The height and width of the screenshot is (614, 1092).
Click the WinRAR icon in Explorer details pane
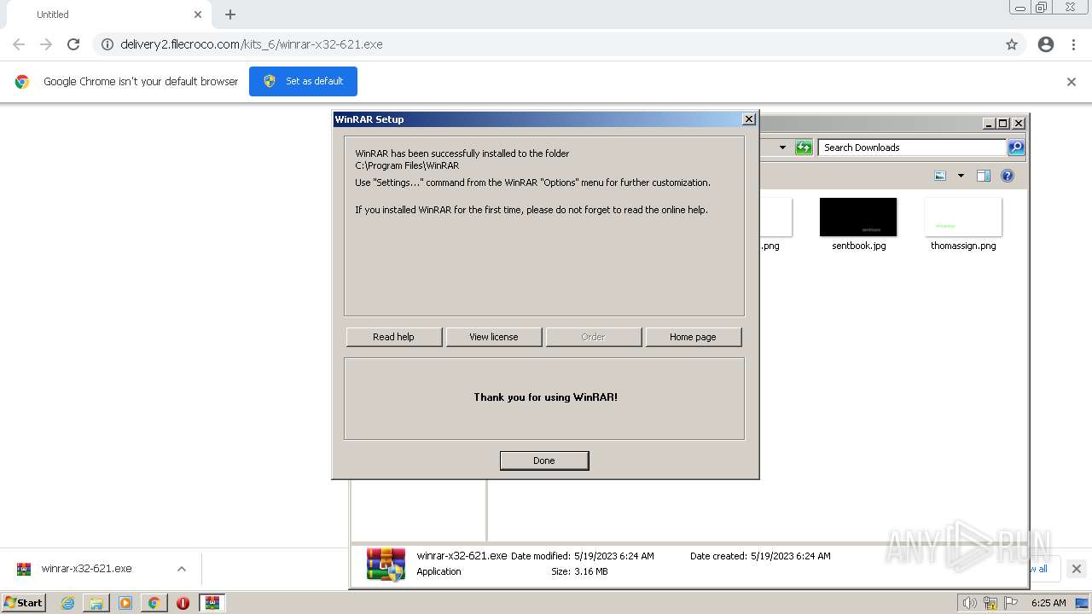point(386,565)
